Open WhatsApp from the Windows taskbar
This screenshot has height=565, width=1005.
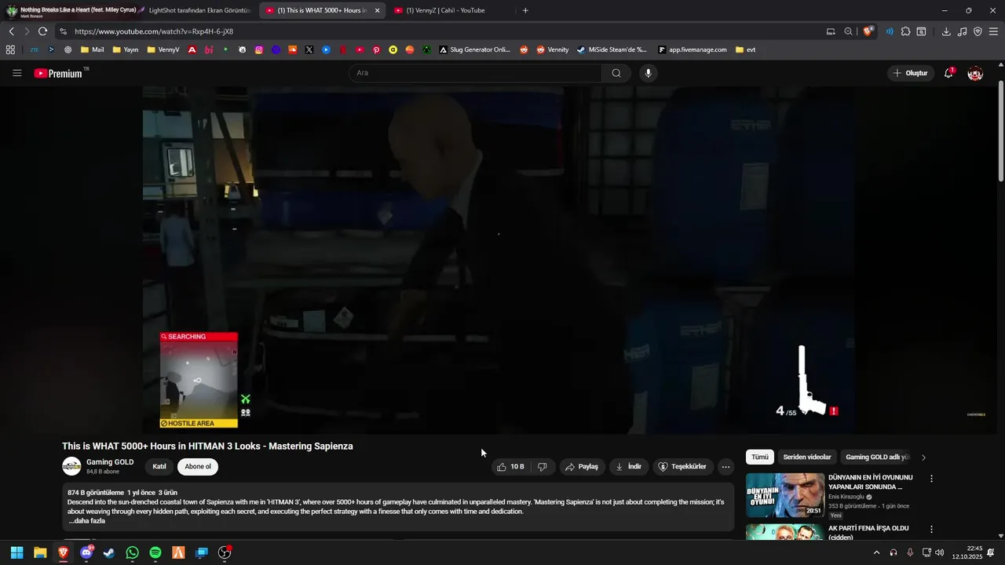point(132,552)
